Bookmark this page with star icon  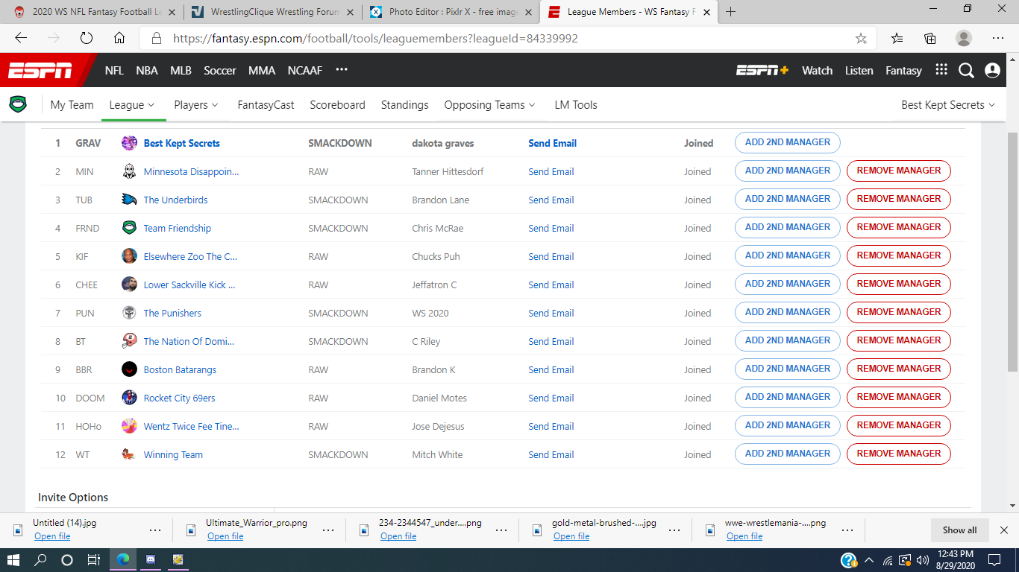[x=861, y=39]
